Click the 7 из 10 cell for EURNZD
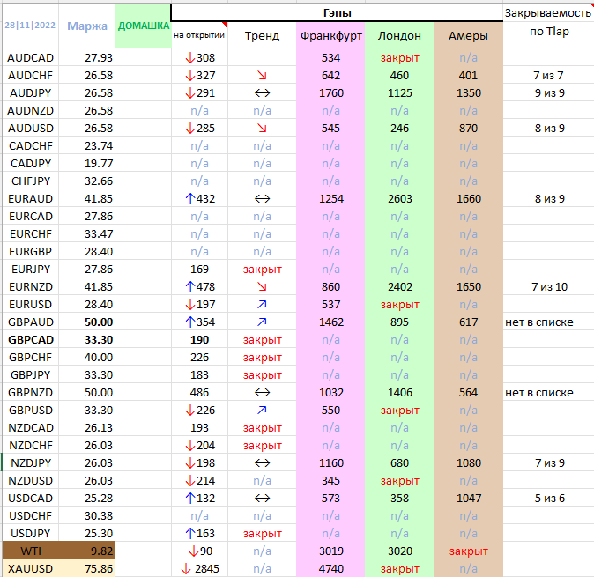Image resolution: width=594 pixels, height=577 pixels. click(x=549, y=286)
